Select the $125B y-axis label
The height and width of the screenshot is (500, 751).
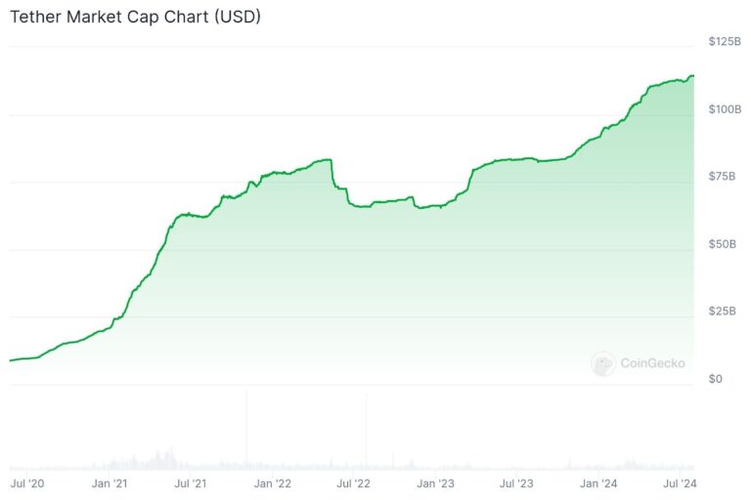point(725,42)
